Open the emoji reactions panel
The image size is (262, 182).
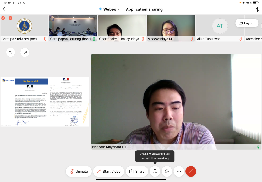[x=167, y=171]
